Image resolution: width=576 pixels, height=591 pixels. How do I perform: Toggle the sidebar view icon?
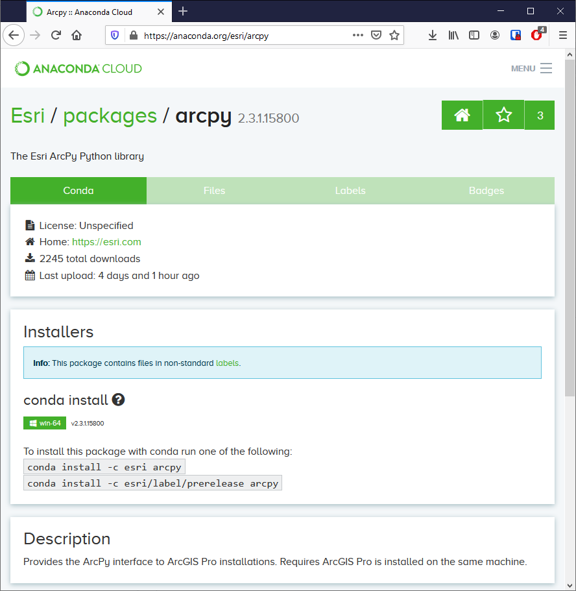tap(474, 36)
